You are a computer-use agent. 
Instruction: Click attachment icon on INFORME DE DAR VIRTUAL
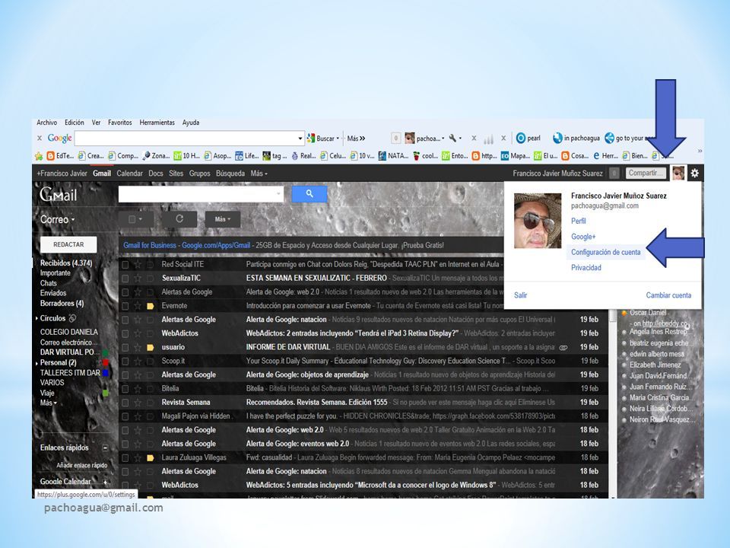pyautogui.click(x=563, y=348)
